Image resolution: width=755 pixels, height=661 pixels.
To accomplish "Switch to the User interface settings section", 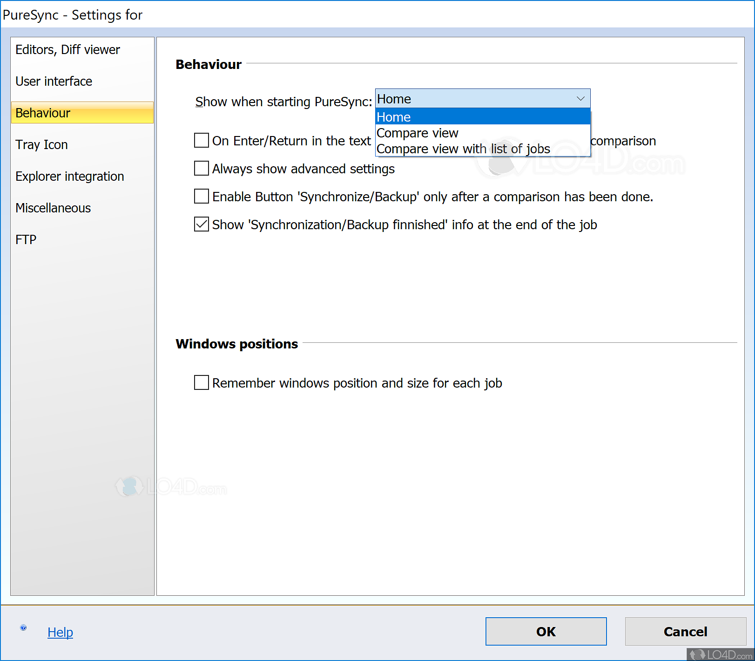I will [x=54, y=81].
